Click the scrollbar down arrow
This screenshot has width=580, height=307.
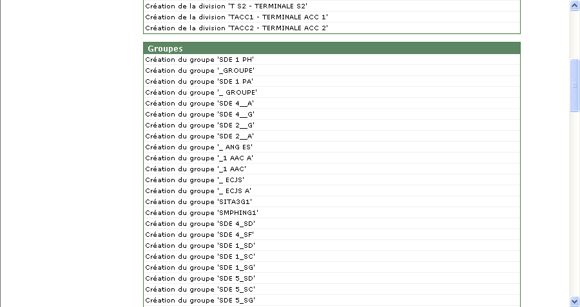pyautogui.click(x=574, y=301)
